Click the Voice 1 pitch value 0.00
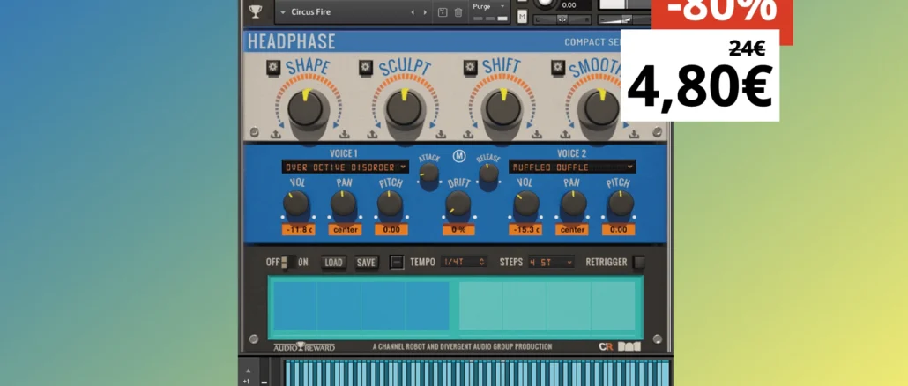Screen dimensions: 908x386 coord(391,230)
